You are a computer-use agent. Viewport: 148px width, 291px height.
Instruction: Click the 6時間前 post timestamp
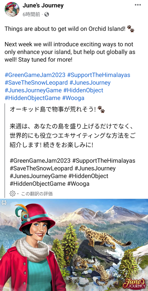pyautogui.click(x=31, y=14)
